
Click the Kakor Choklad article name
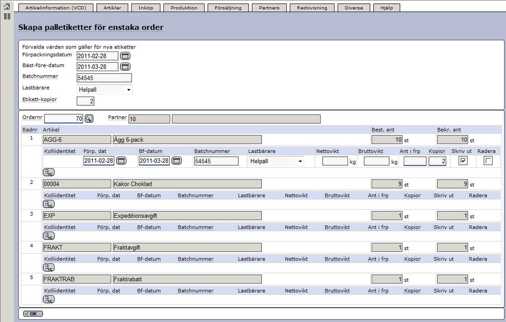pos(187,184)
